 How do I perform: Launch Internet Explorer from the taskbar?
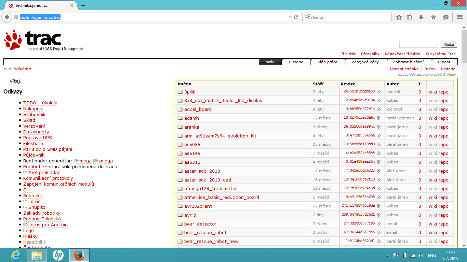pyautogui.click(x=16, y=255)
